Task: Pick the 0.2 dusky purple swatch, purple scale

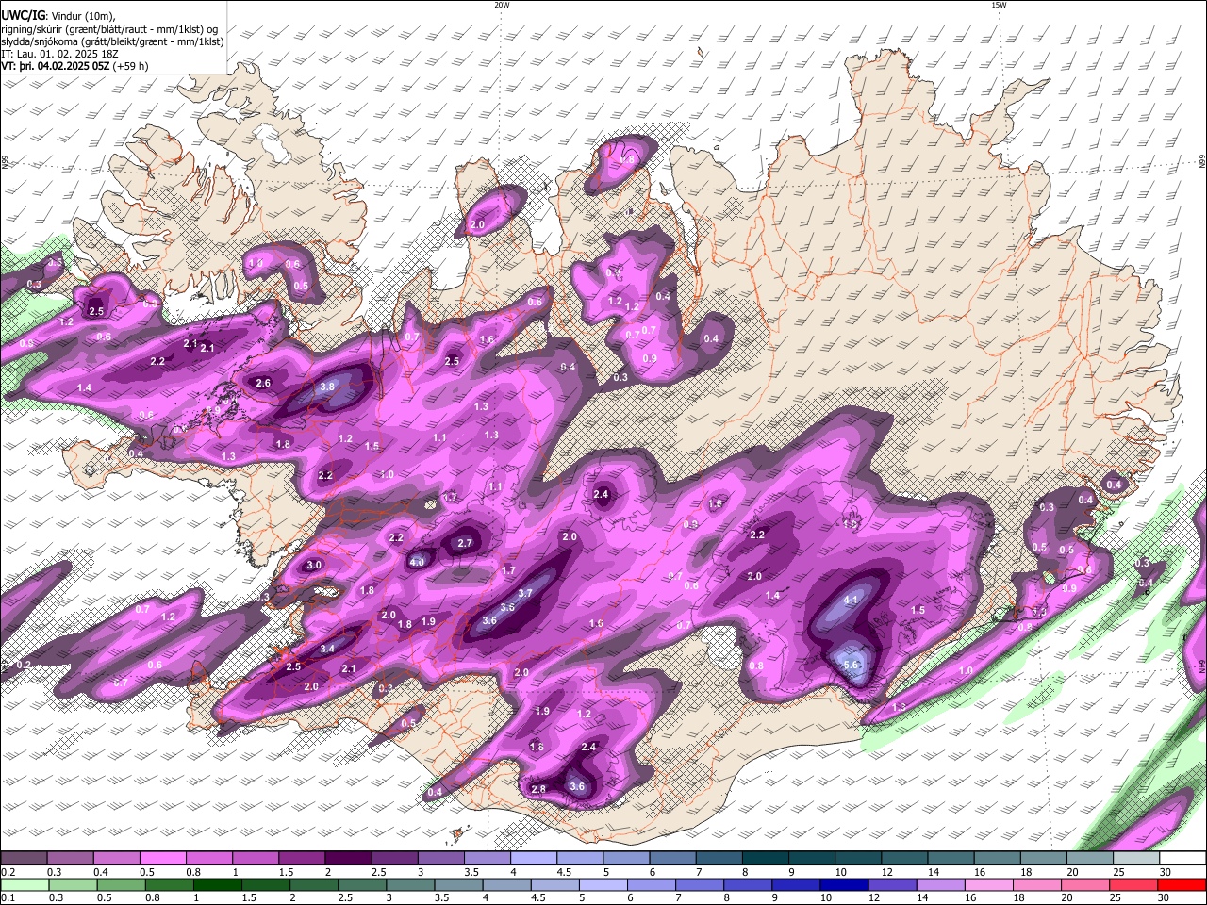Action: pos(24,859)
